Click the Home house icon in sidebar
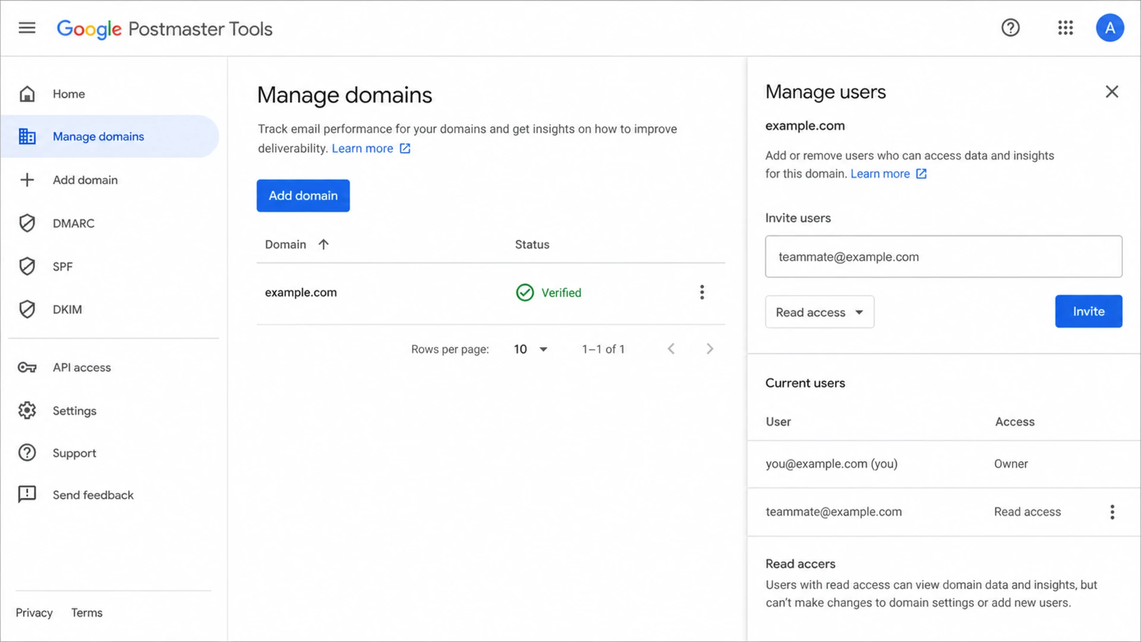Screen dimensions: 1141x642 [27, 94]
